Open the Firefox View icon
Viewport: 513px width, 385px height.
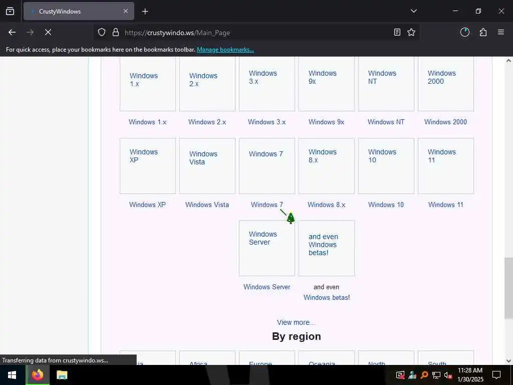click(10, 11)
